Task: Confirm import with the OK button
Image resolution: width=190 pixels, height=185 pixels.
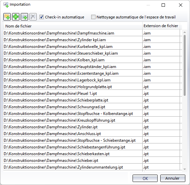Action: click(x=145, y=178)
